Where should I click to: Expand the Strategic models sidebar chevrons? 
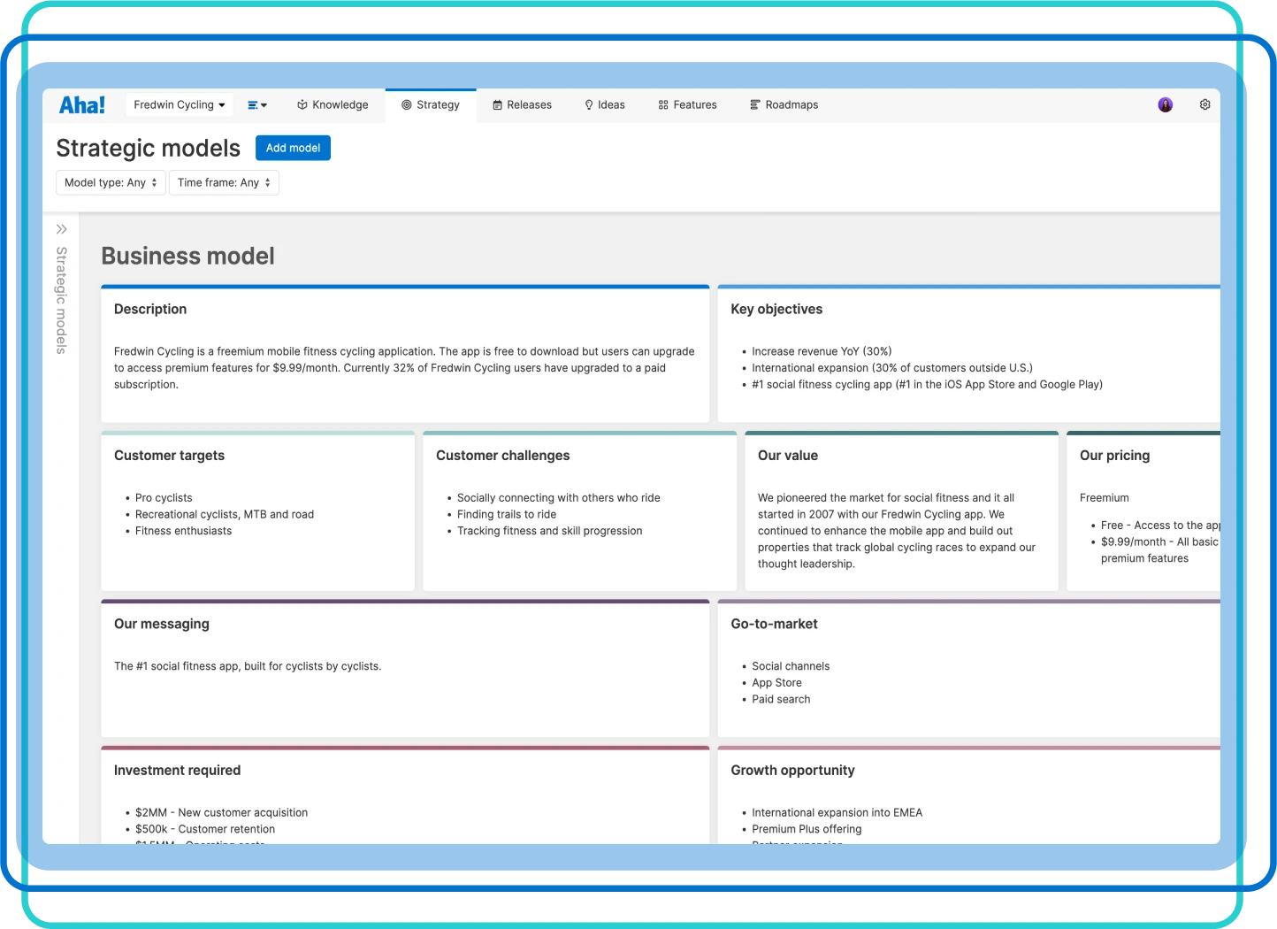point(62,229)
